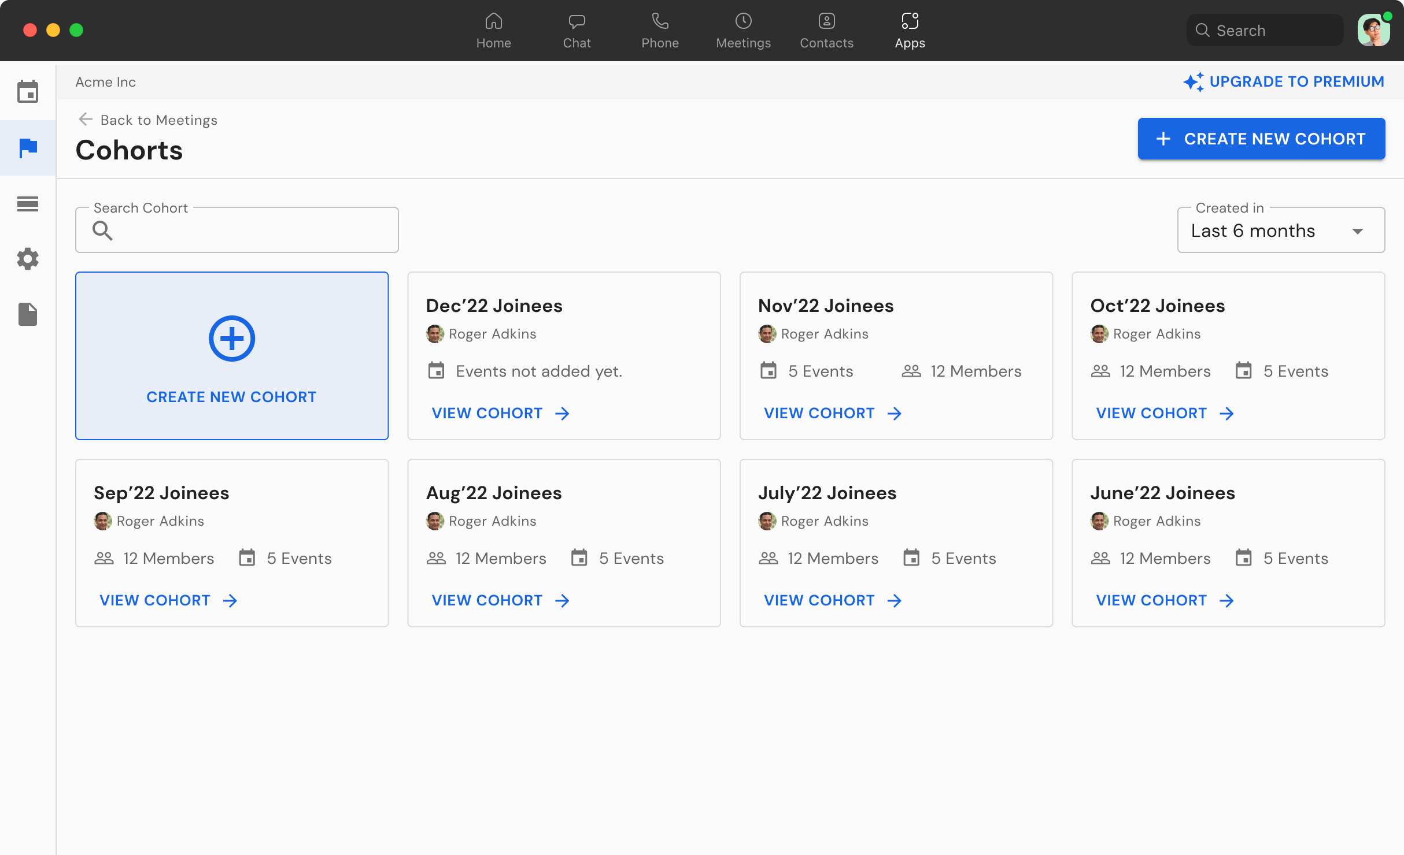Open settings via the gear icon
The width and height of the screenshot is (1404, 855).
point(27,259)
